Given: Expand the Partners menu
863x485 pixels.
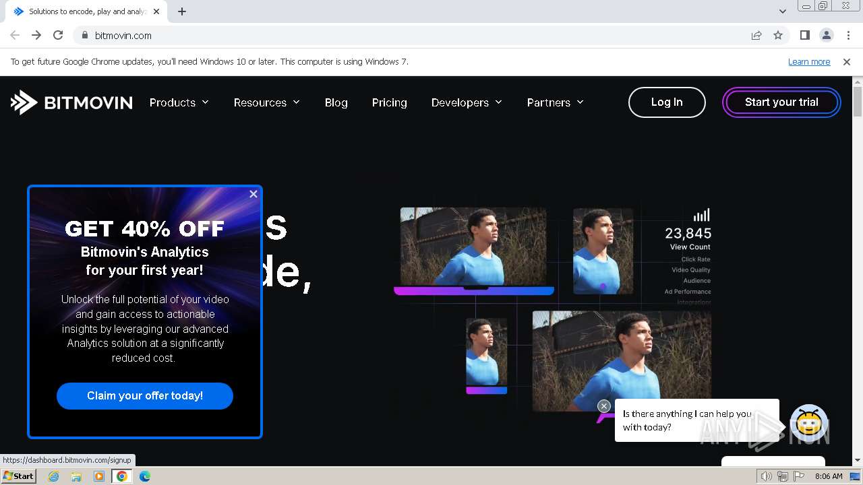Looking at the screenshot, I should coord(556,102).
